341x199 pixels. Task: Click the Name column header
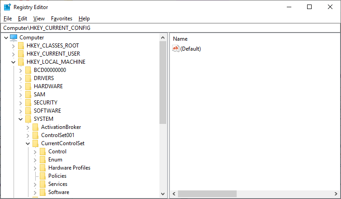pyautogui.click(x=180, y=39)
